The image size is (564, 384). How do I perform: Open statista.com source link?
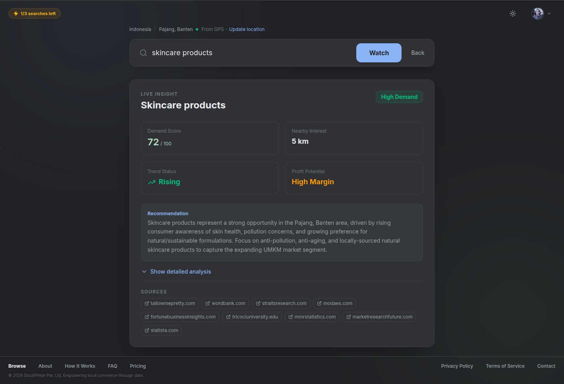point(161,330)
